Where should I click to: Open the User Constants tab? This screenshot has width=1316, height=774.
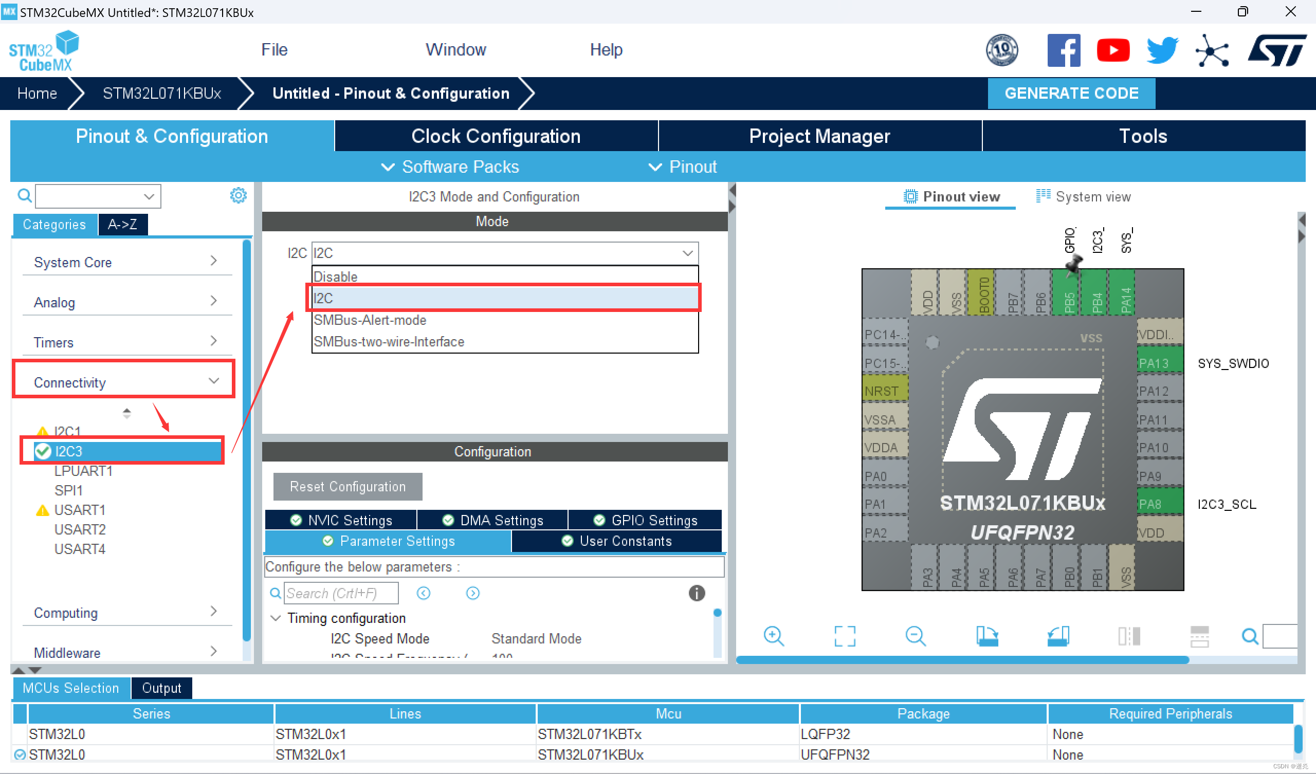click(x=617, y=541)
